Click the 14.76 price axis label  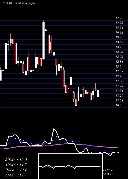[119, 18]
